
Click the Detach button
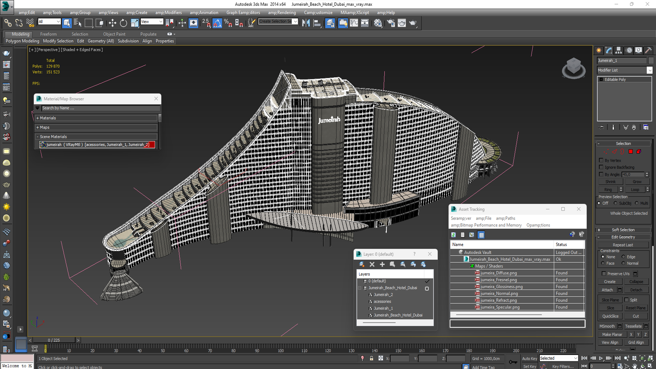pyautogui.click(x=636, y=290)
